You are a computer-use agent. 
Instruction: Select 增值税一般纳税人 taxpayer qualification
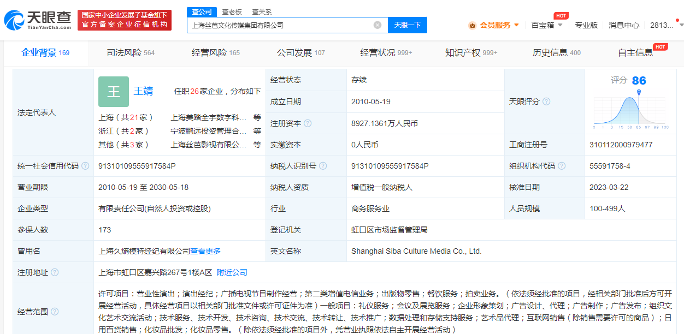382,187
